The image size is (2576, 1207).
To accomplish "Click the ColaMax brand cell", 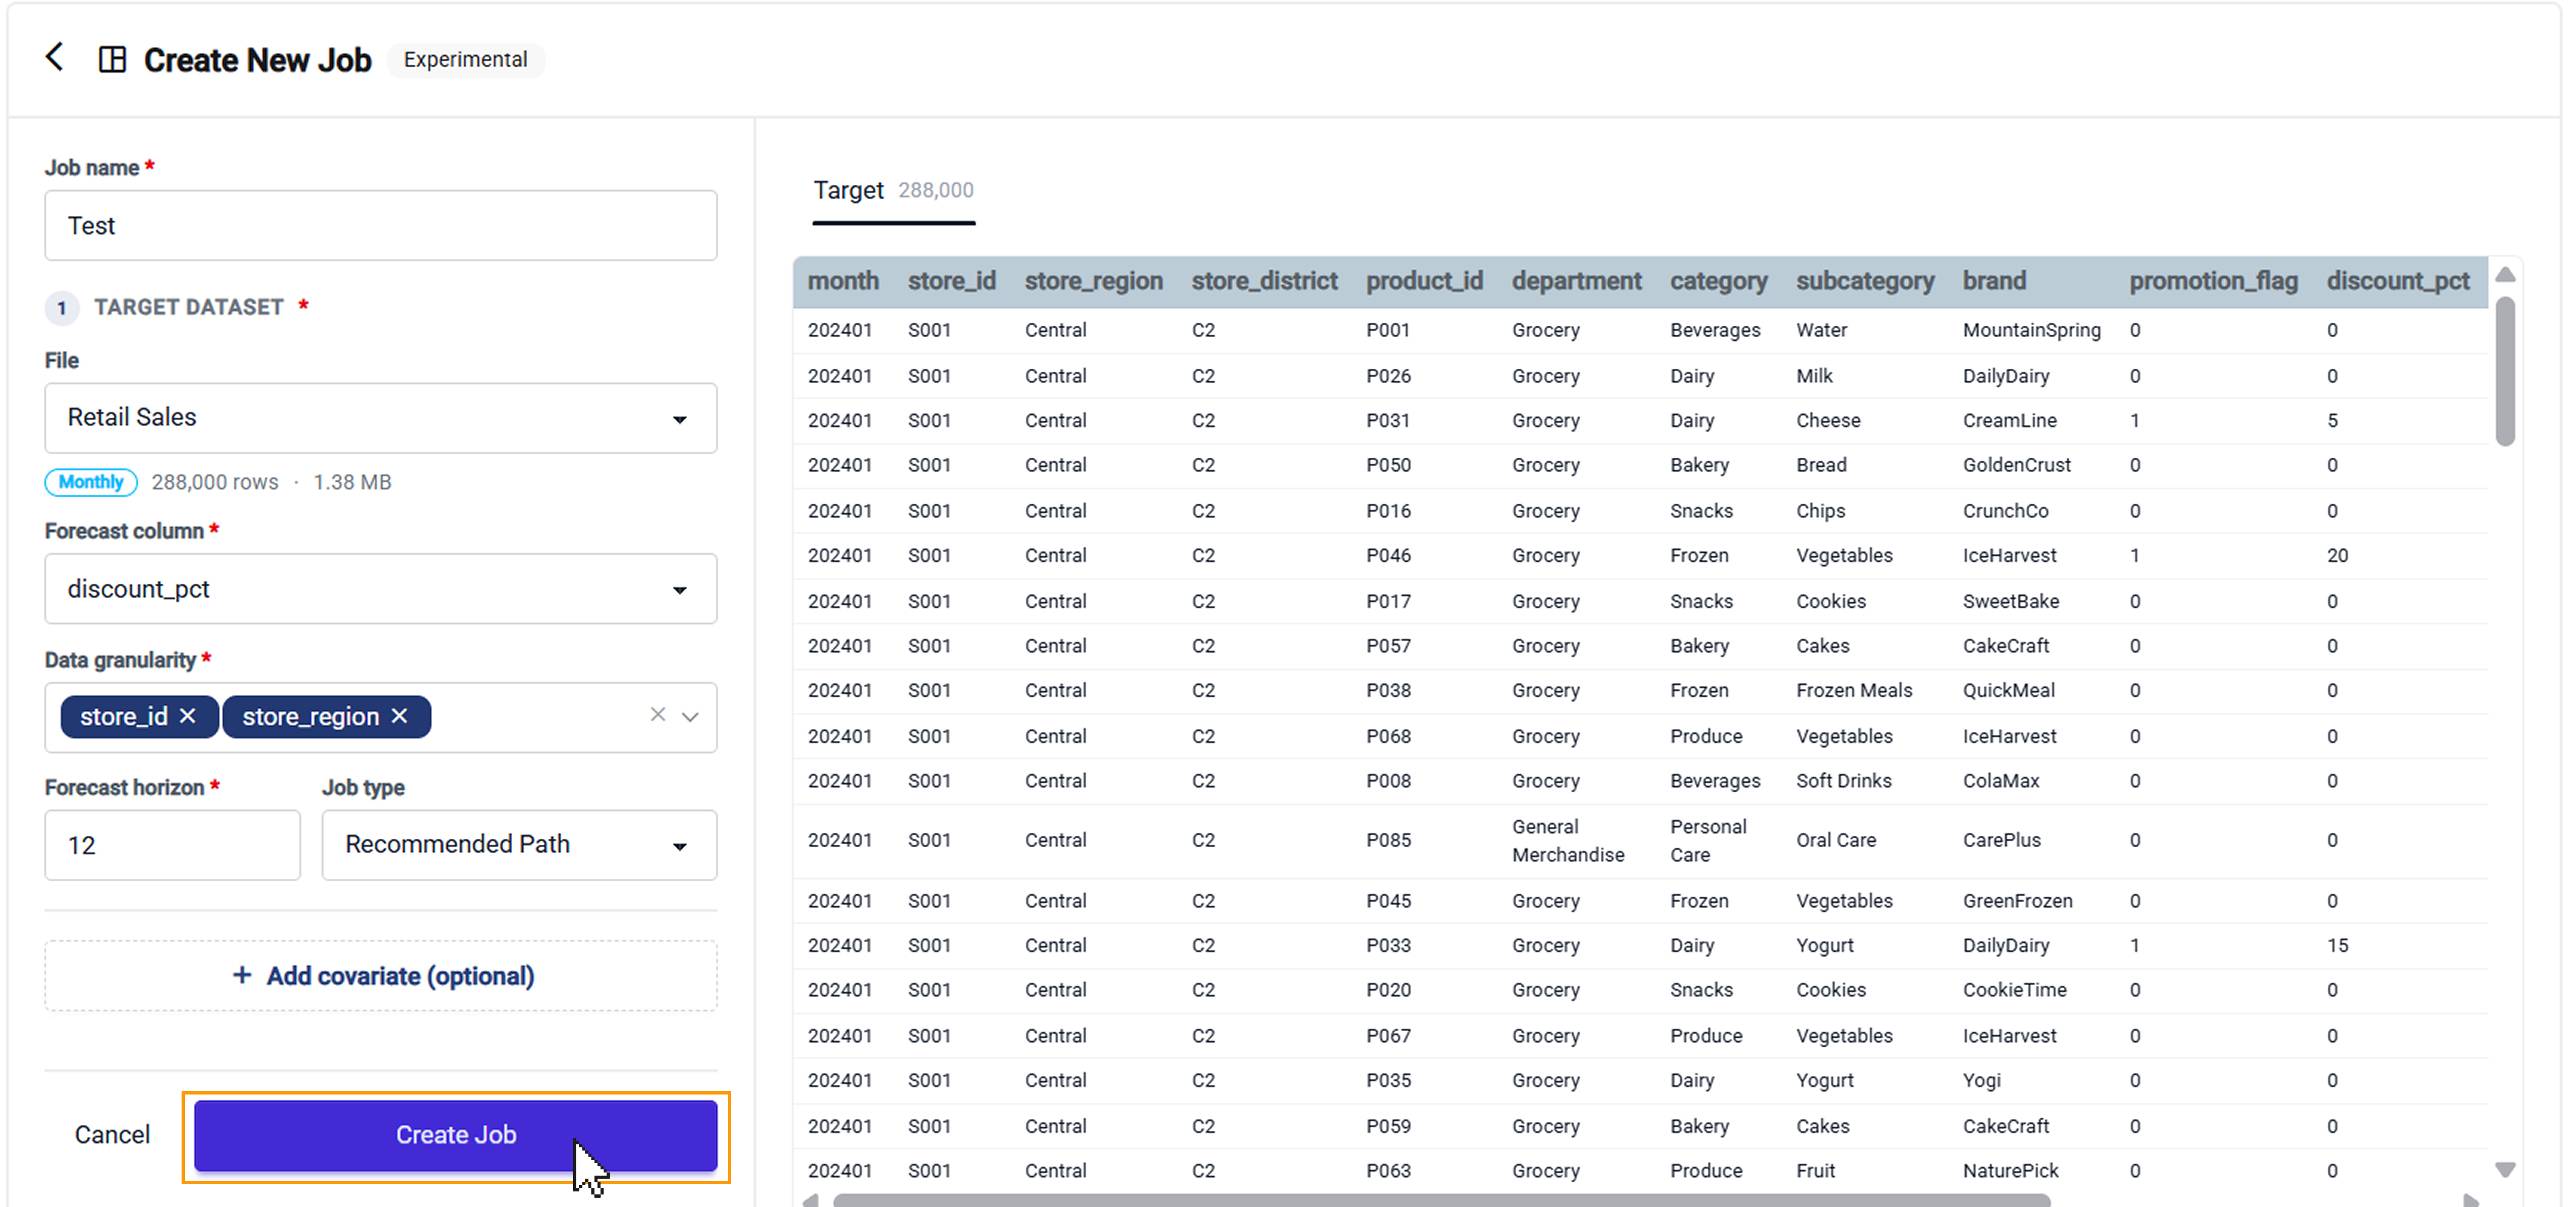I will pyautogui.click(x=2000, y=781).
